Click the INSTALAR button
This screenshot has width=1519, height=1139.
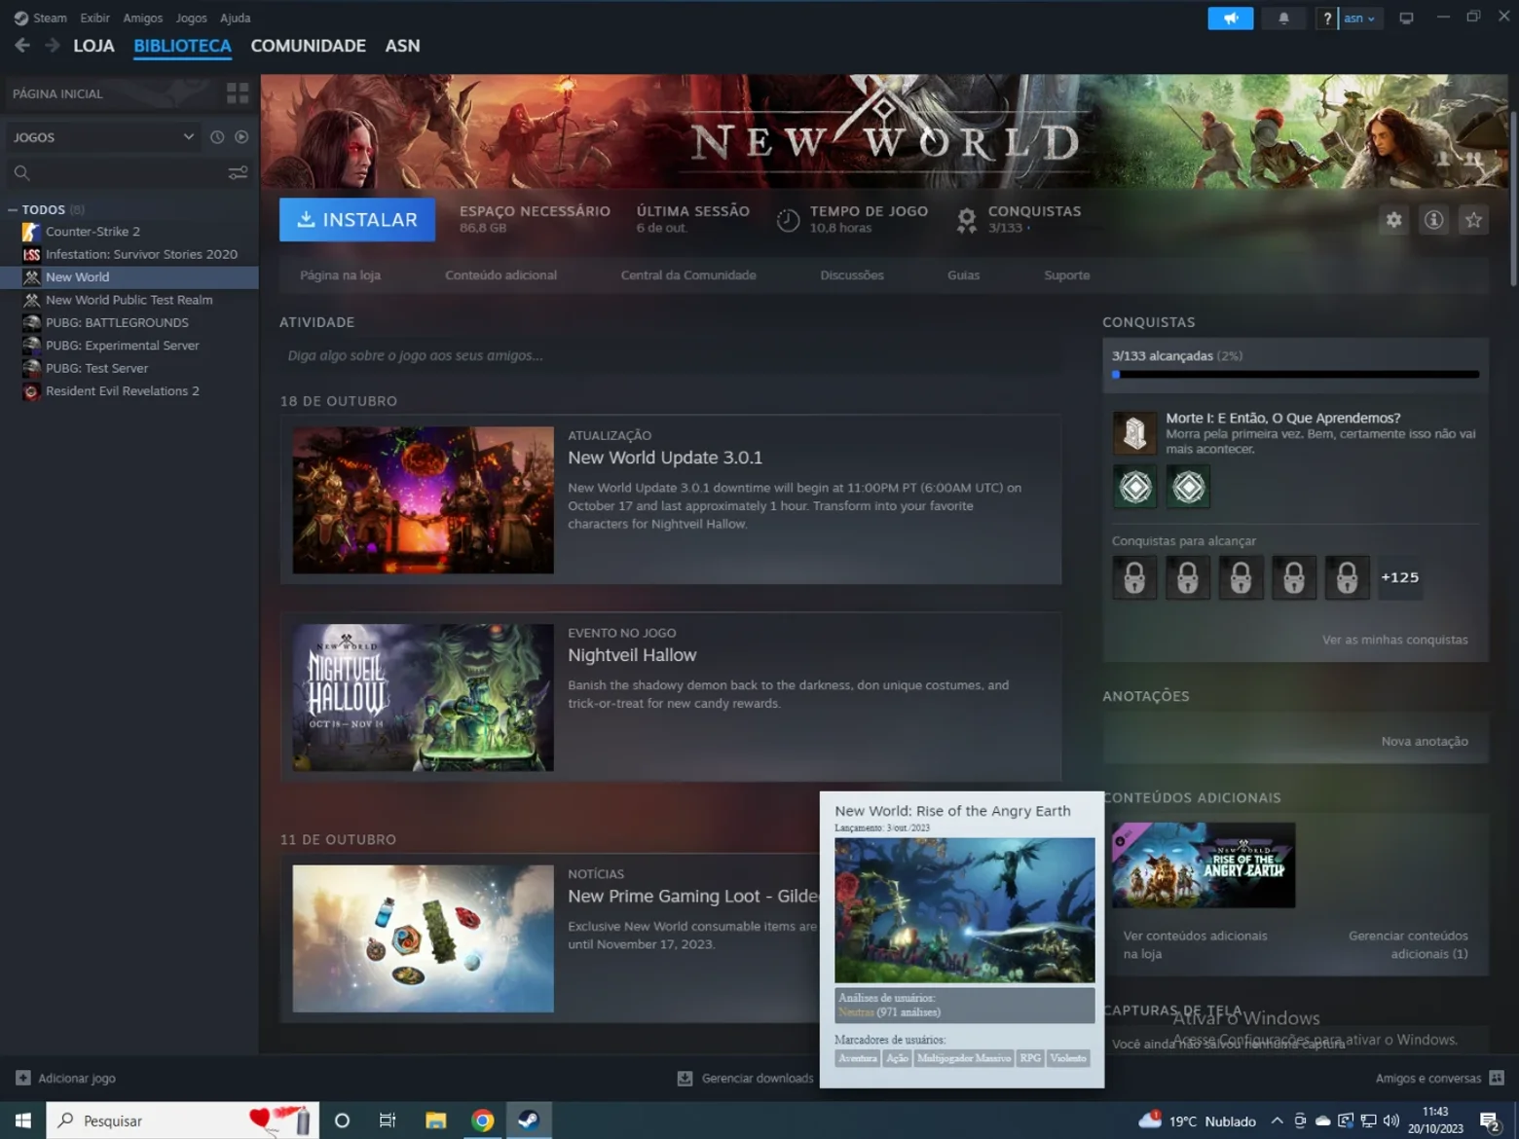[357, 220]
